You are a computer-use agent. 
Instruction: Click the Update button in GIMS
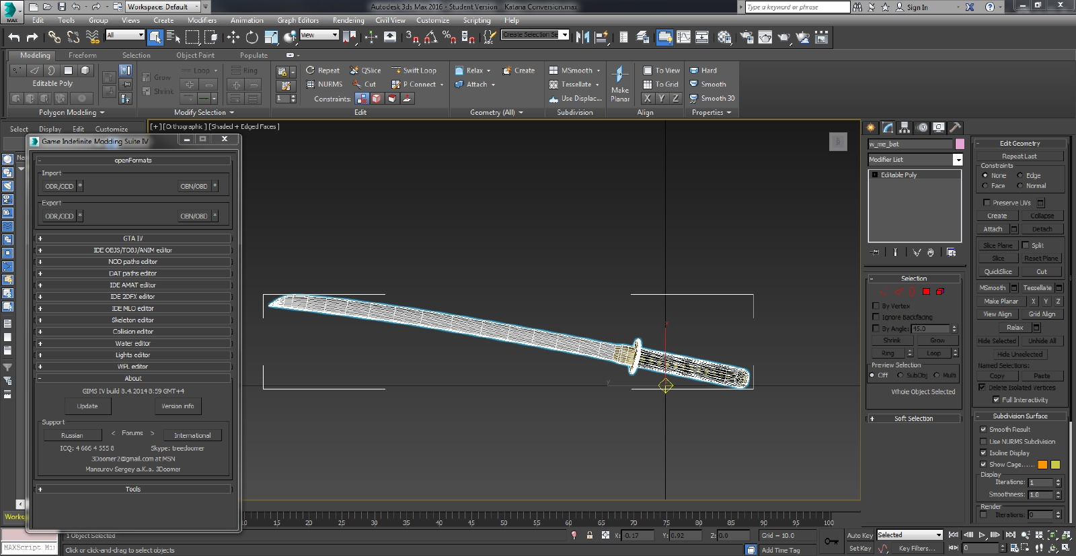click(87, 406)
